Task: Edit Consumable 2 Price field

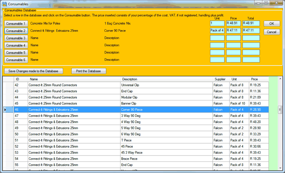Action: pyautogui.click(x=234, y=31)
